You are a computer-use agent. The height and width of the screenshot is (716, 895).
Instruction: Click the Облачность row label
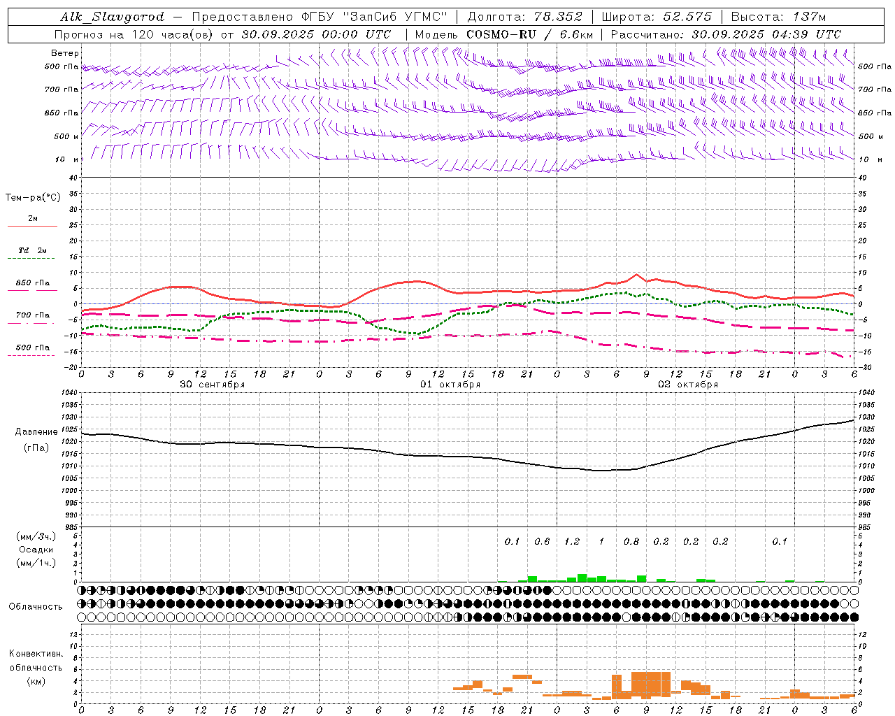[36, 606]
